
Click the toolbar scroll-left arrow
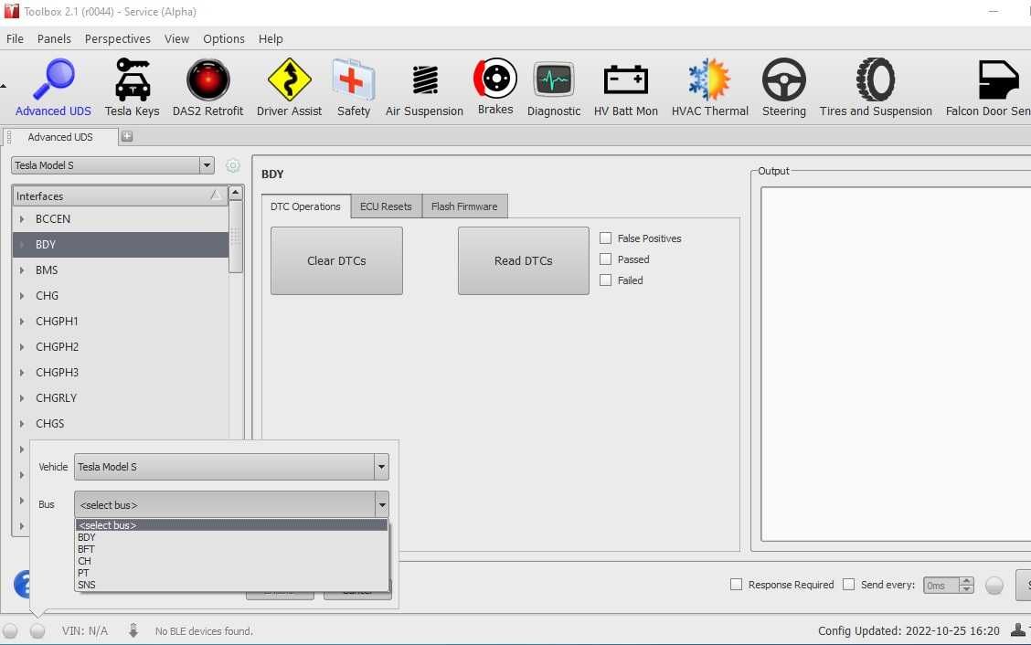click(x=4, y=86)
